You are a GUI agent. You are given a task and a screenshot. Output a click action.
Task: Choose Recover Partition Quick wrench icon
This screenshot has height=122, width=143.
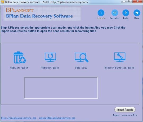point(120,57)
